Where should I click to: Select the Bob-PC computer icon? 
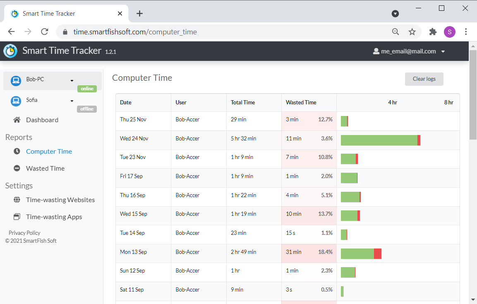click(15, 81)
